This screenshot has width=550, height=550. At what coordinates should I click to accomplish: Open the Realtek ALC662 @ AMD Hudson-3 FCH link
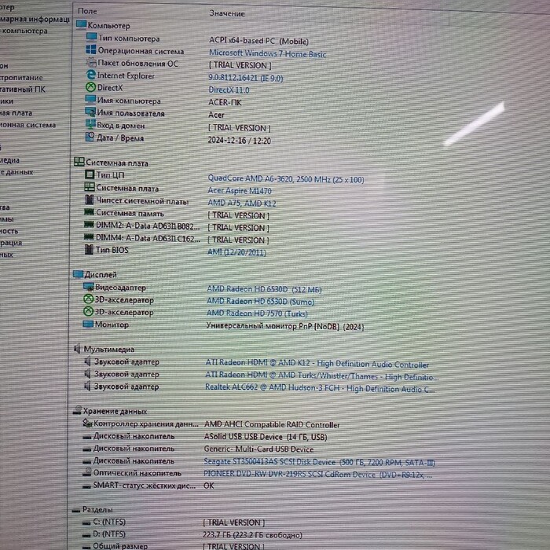point(320,388)
